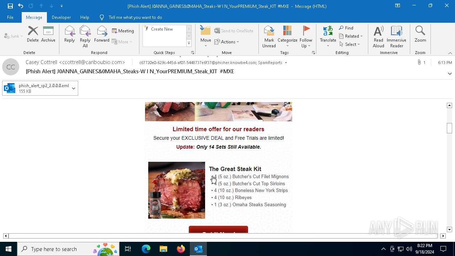Open Ribbon Display Options button
The height and width of the screenshot is (256, 455).
[397, 6]
